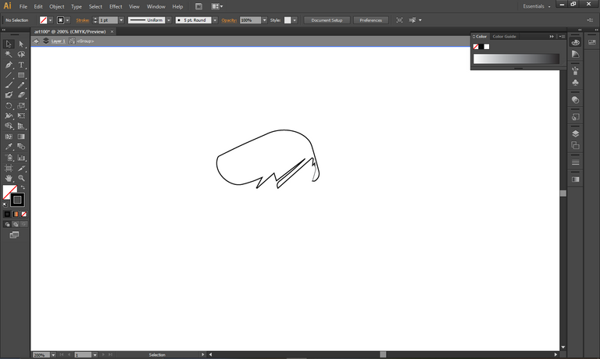Select the Blob Brush tool
The height and width of the screenshot is (359, 600).
(x=9, y=94)
